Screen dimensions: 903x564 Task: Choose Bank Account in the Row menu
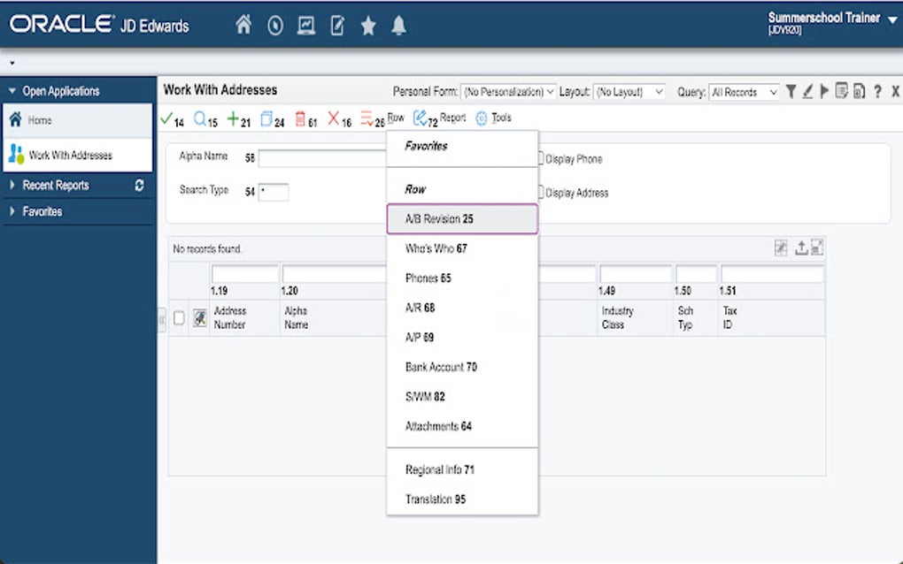441,367
